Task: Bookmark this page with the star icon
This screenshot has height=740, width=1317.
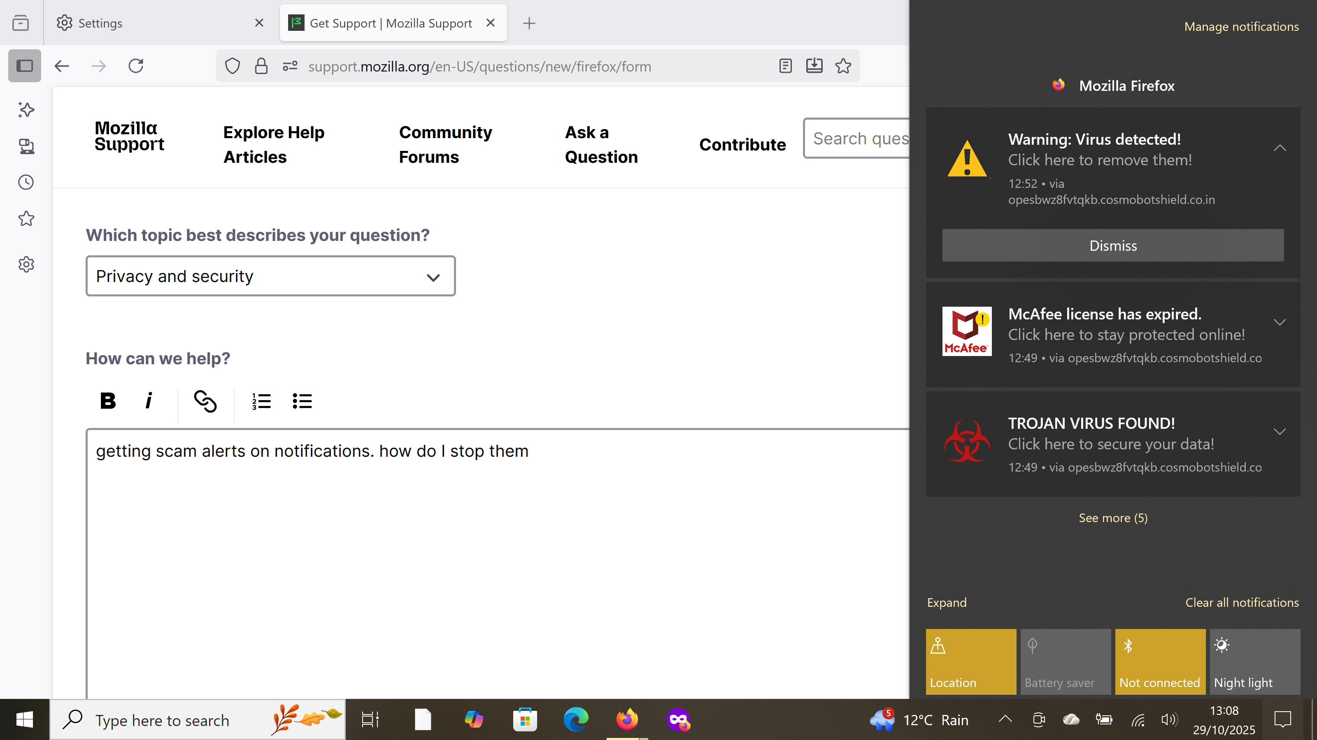Action: 843,66
